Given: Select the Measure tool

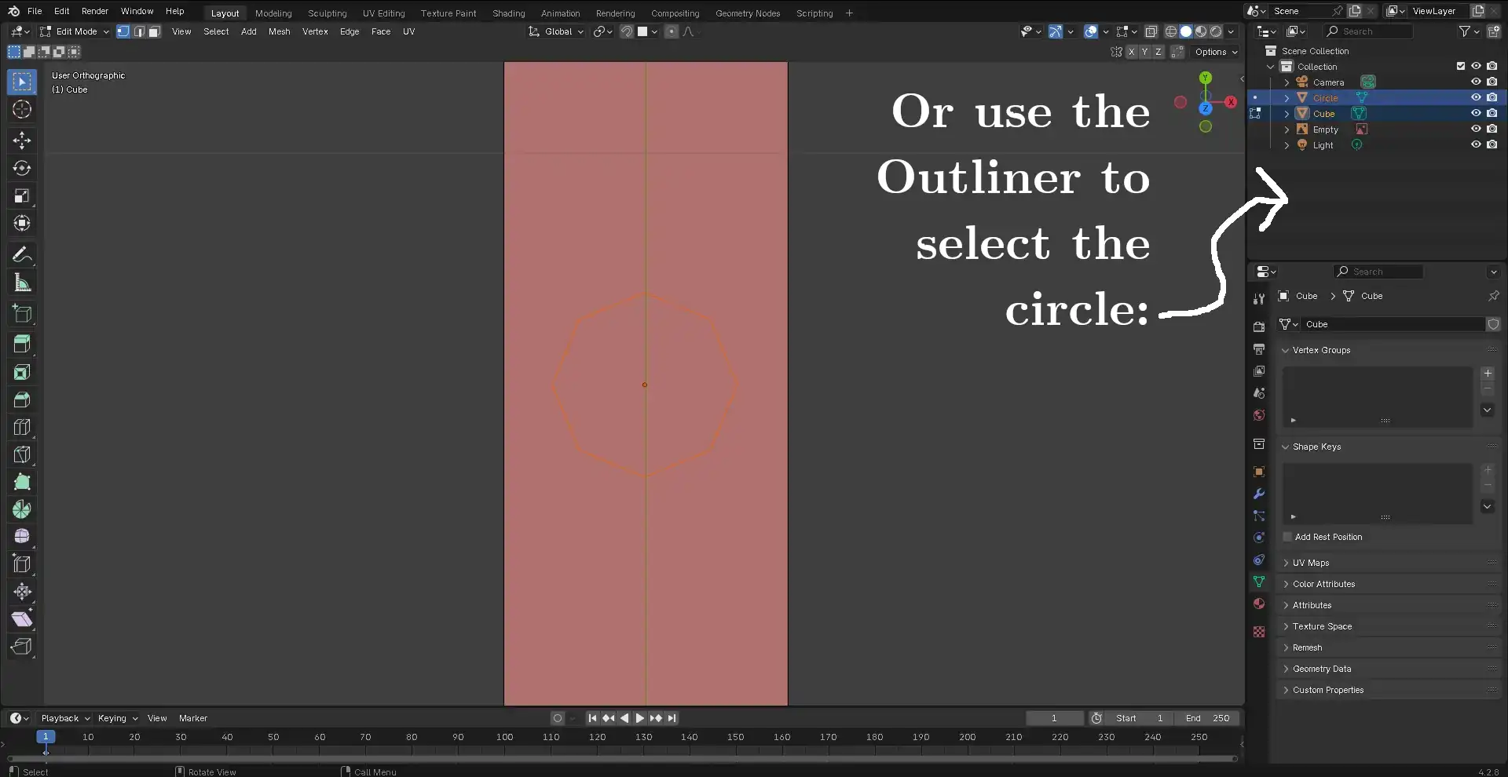Looking at the screenshot, I should click(22, 283).
